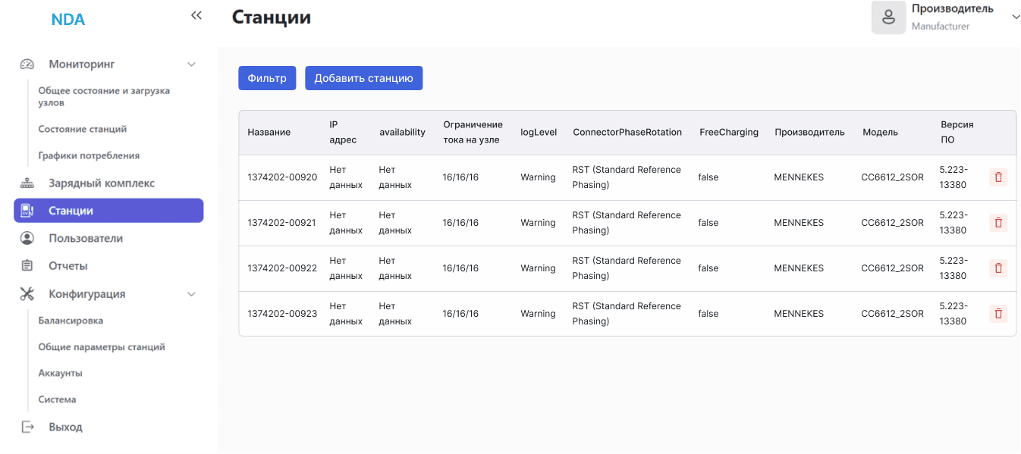The image size is (1021, 454).
Task: Click the Users person icon
Action: tap(27, 239)
